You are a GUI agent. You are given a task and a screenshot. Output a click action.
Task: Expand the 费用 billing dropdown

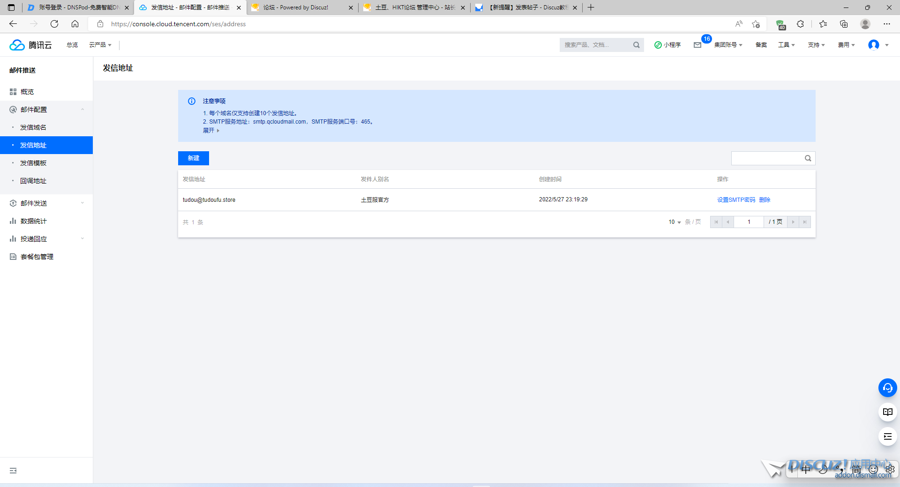coord(846,45)
